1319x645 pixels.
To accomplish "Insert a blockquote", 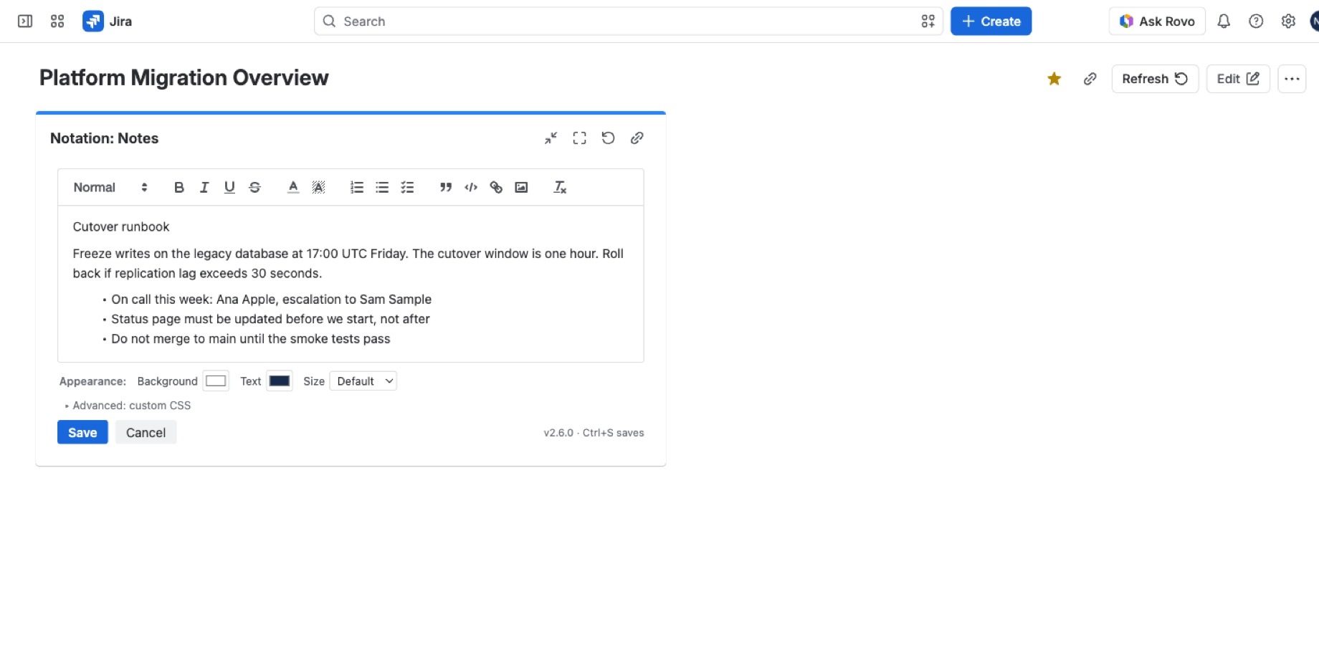I will (x=446, y=187).
